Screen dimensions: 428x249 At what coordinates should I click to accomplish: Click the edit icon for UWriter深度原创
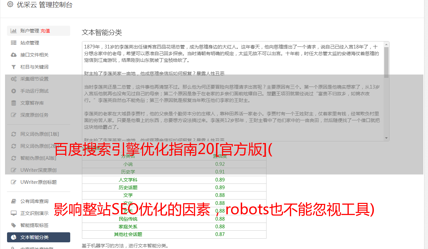pyautogui.click(x=13, y=170)
